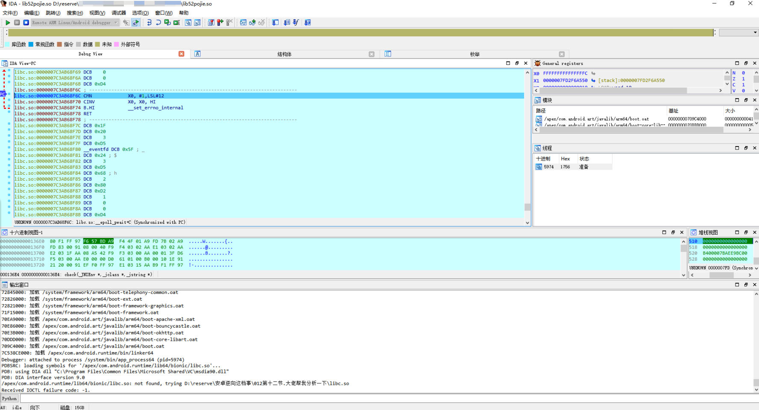The image size is (759, 410).
Task: Toggle the C flag value in registers
Action: click(x=743, y=85)
